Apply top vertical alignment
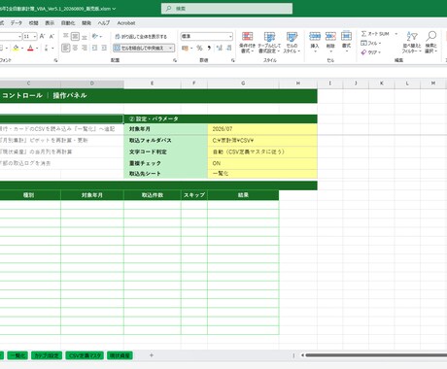Image resolution: width=447 pixels, height=369 pixels. click(65, 36)
